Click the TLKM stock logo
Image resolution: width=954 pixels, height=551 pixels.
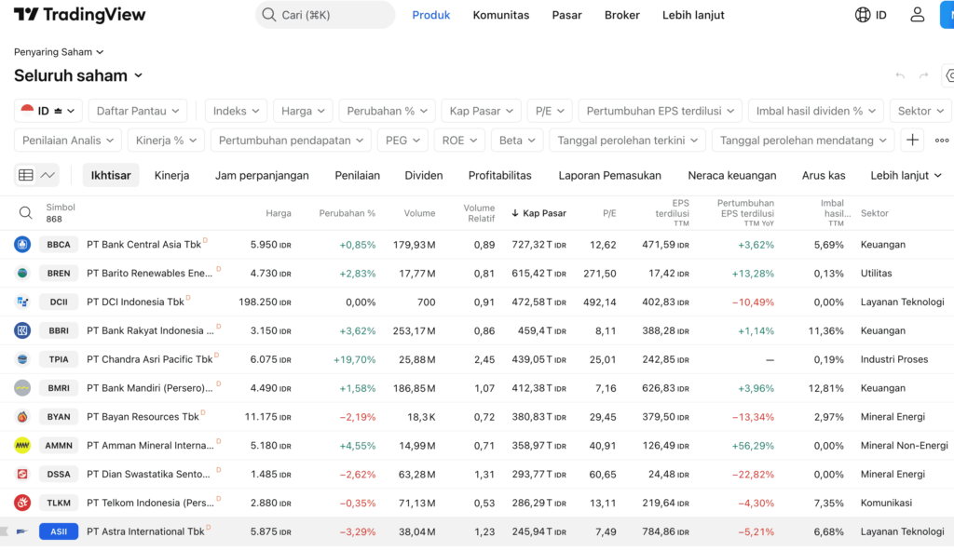[22, 503]
